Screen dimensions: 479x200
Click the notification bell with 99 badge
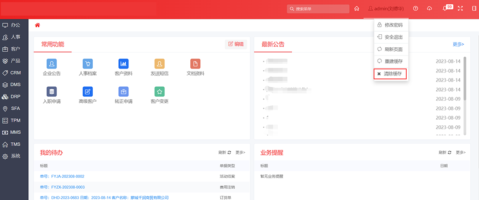pos(445,9)
